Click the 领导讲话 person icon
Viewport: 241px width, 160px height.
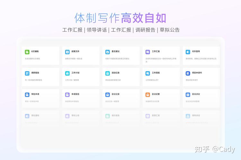click(x=188, y=116)
